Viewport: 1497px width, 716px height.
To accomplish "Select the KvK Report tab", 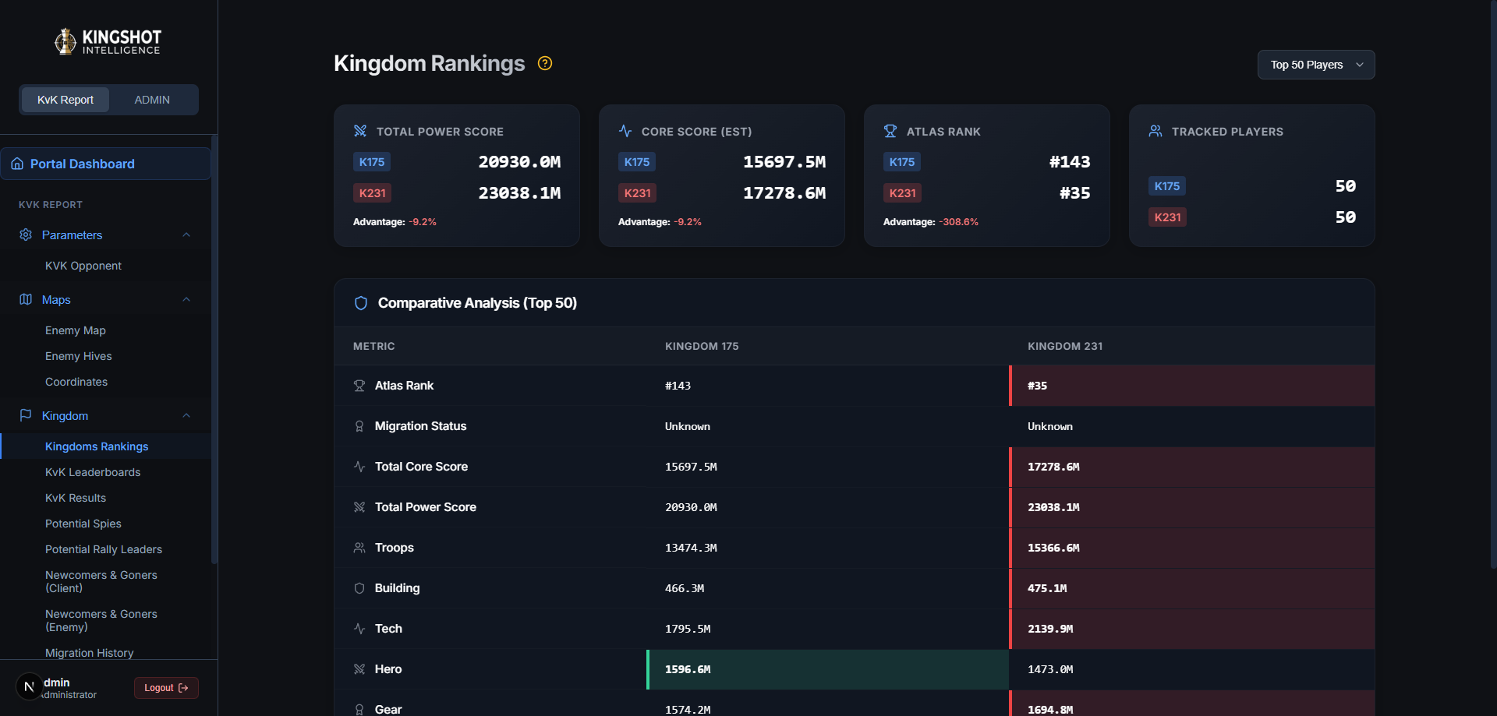I will [65, 100].
